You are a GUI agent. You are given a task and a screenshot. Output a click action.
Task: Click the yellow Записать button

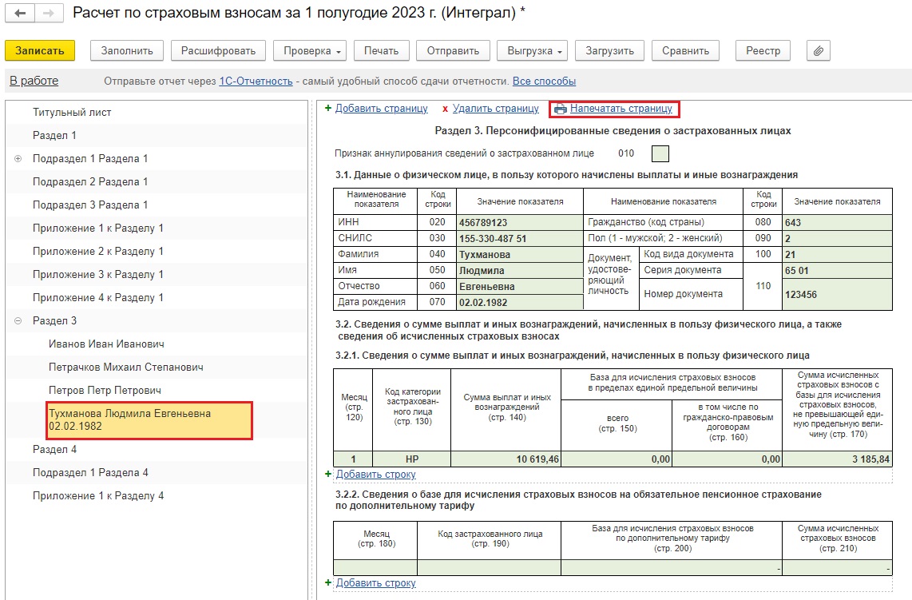click(40, 50)
